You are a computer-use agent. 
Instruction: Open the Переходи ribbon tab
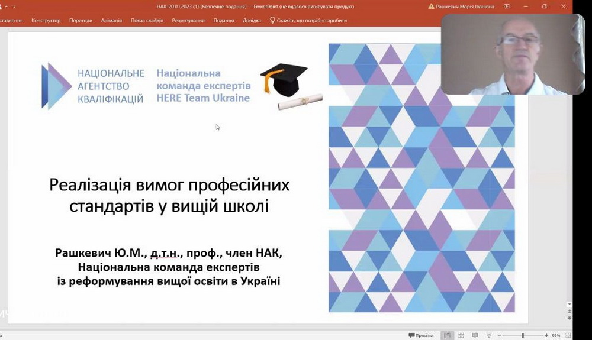81,20
